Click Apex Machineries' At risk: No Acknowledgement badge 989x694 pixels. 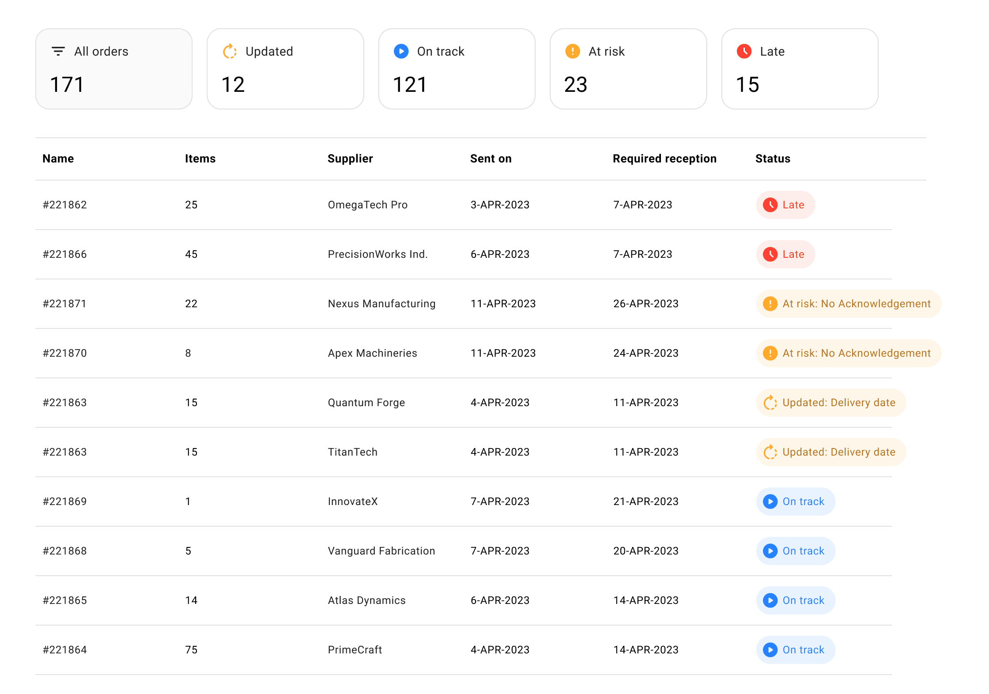click(x=848, y=353)
